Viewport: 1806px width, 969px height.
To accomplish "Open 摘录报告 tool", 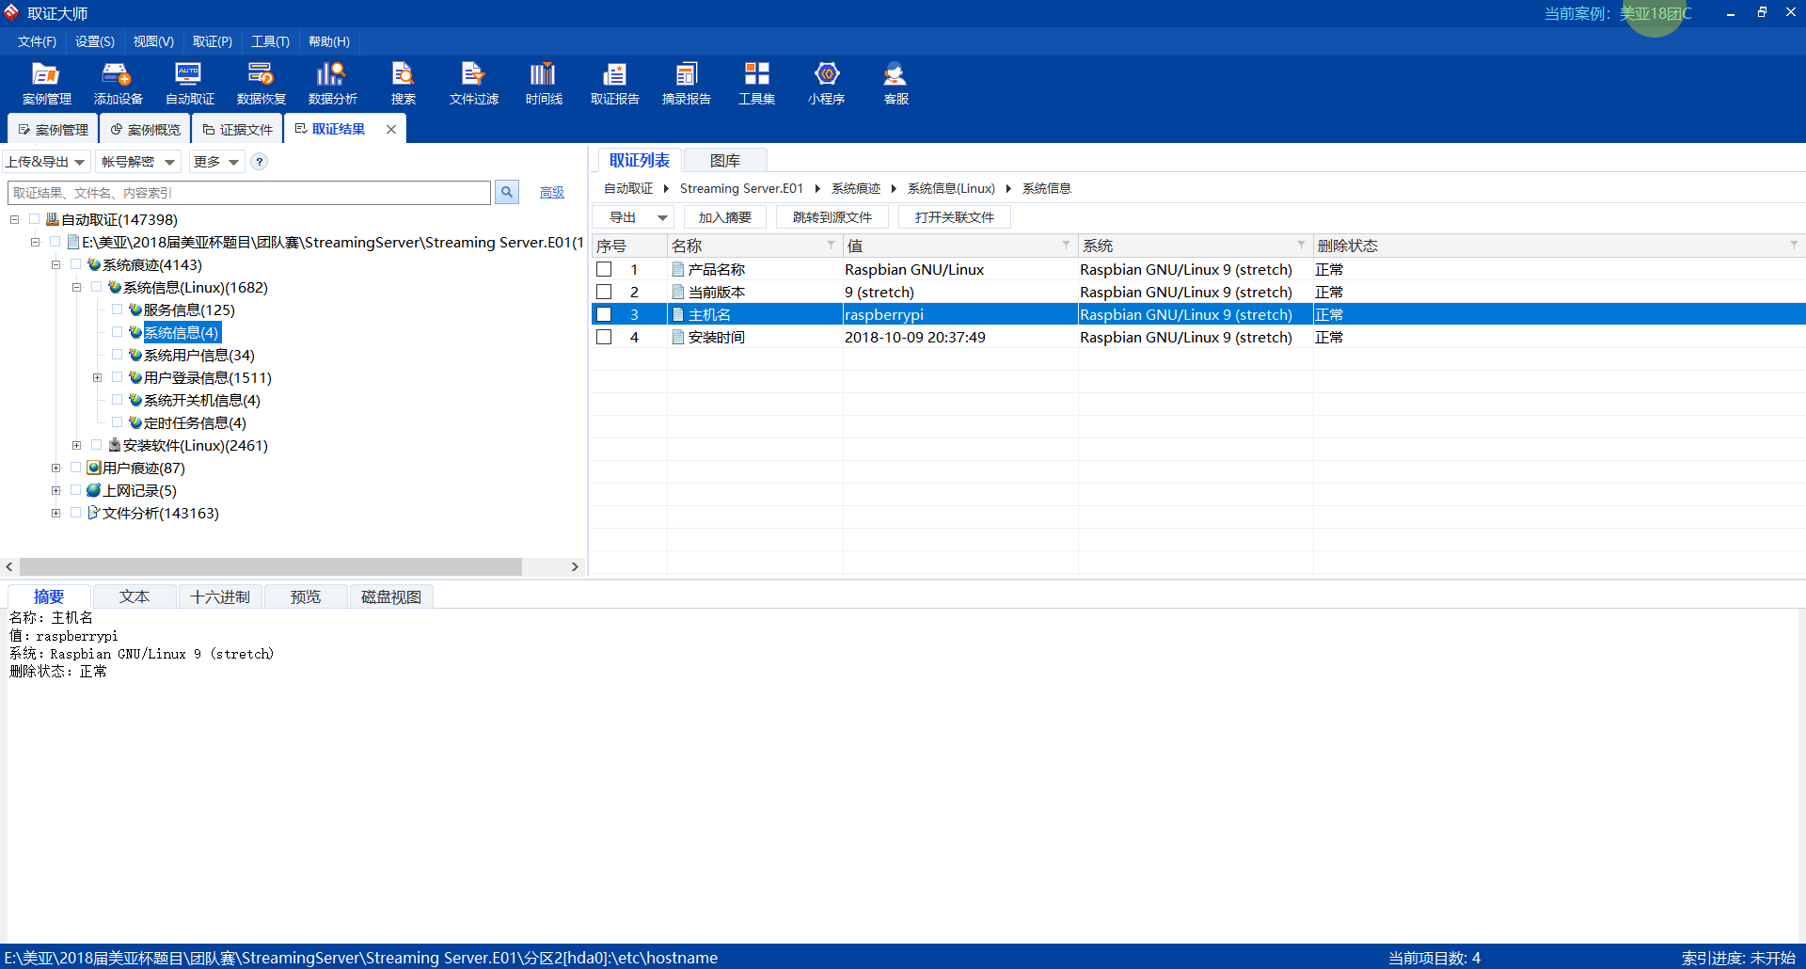I will (x=686, y=83).
